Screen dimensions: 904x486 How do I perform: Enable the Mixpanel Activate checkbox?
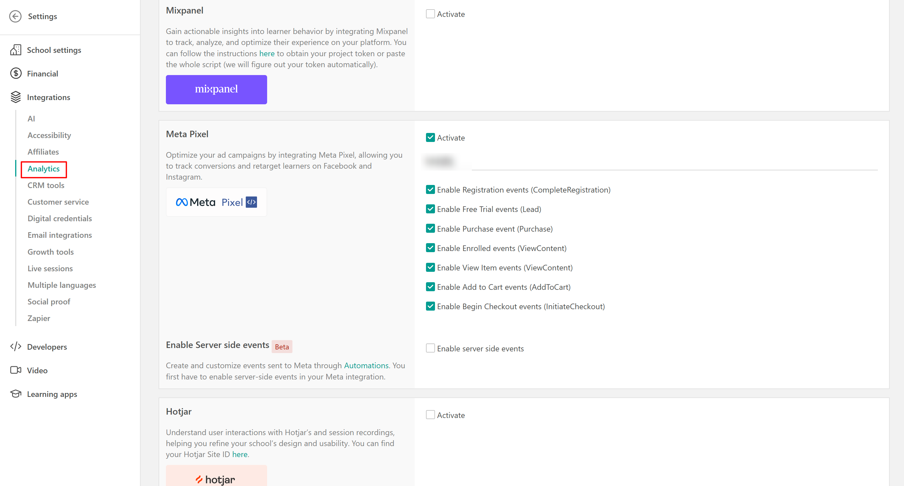tap(430, 14)
